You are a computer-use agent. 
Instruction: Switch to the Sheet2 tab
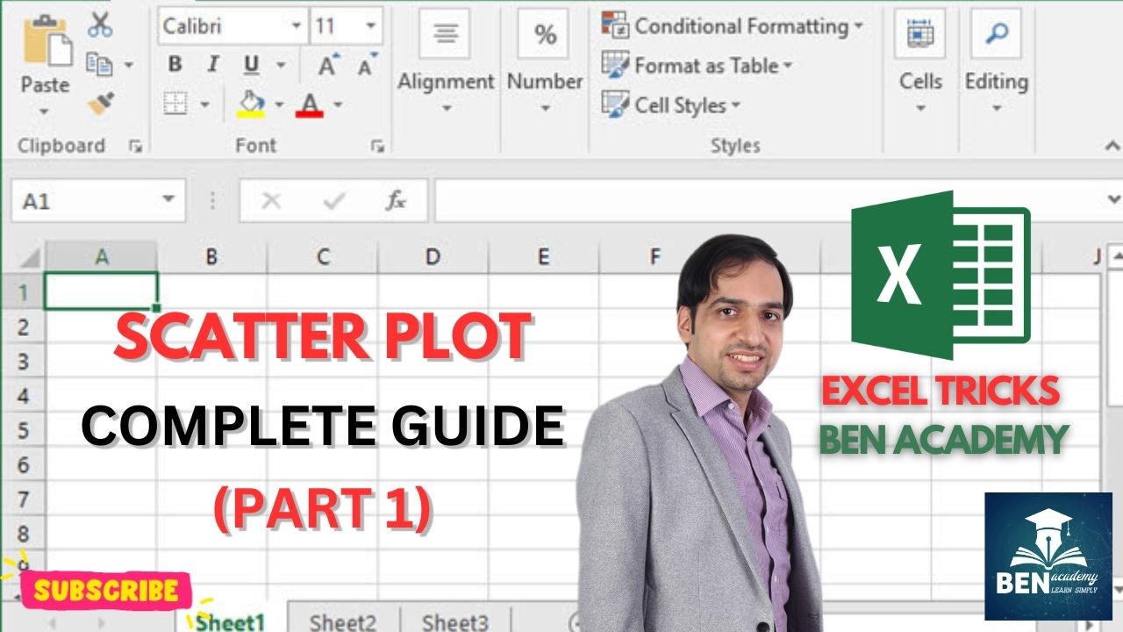pos(343,621)
